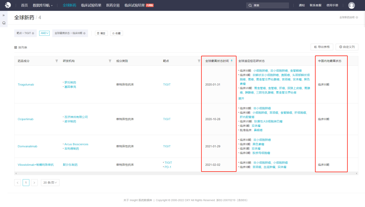The image size is (365, 207).
Task: Open 自定义列 column settings
Action: tap(347, 47)
